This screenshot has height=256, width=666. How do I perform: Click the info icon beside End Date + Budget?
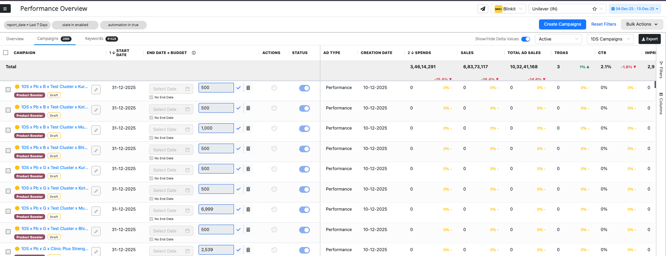point(194,53)
